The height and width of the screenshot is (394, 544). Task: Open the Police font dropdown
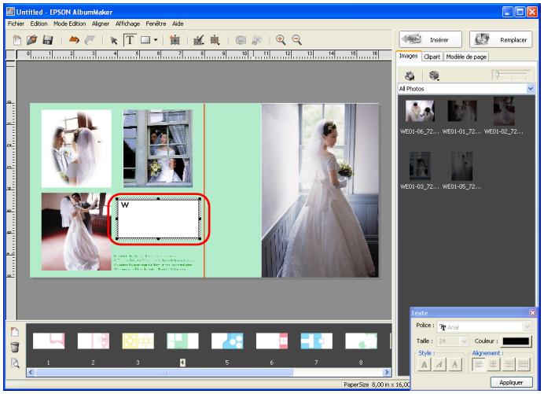coord(527,327)
